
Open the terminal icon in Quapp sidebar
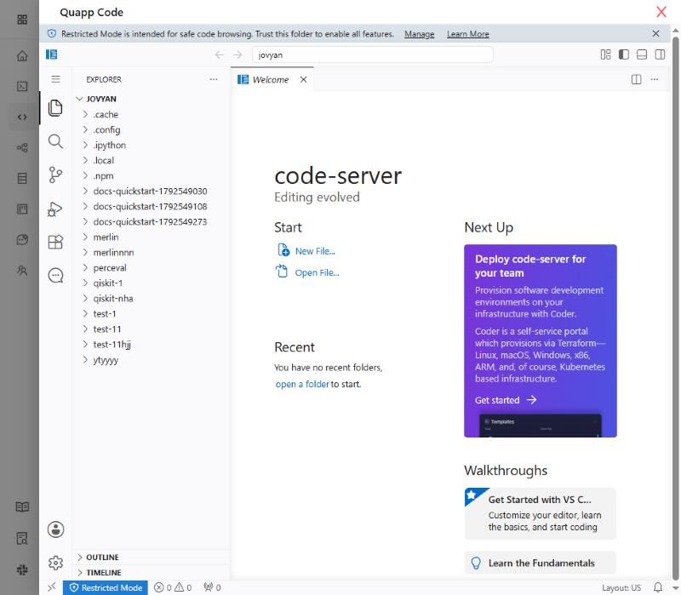[22, 87]
